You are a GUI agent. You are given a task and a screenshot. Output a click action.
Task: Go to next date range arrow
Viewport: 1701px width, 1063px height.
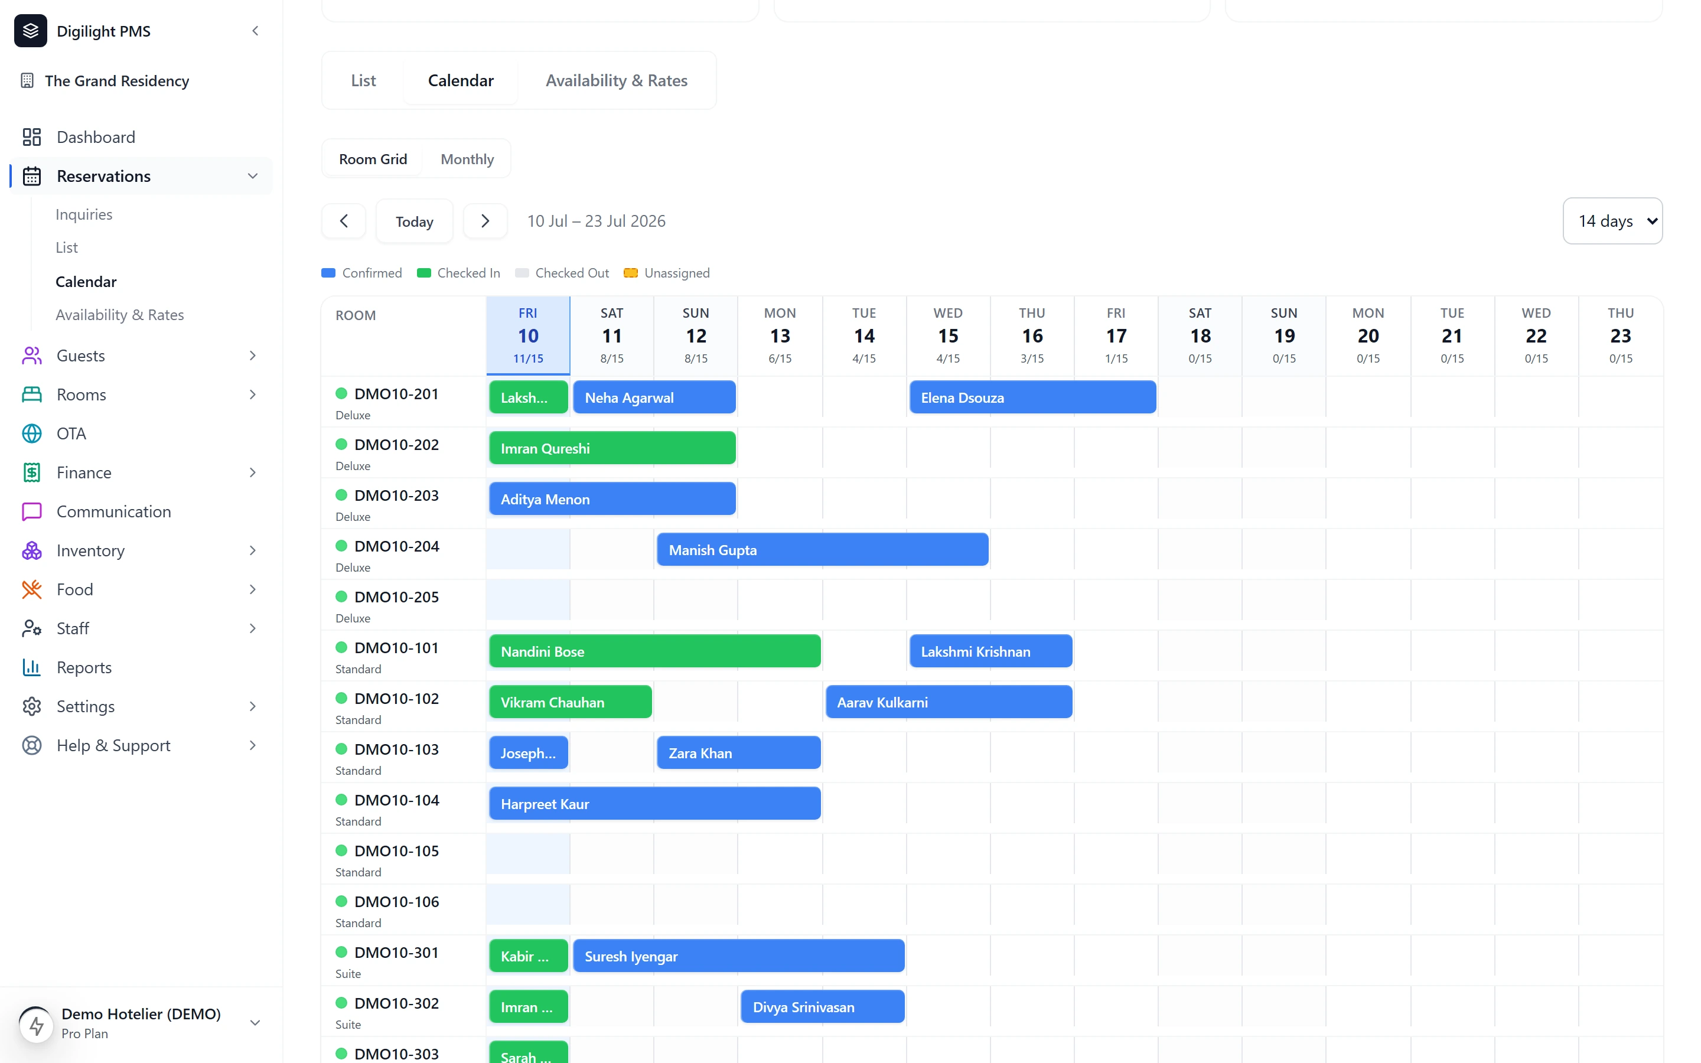[x=485, y=221]
